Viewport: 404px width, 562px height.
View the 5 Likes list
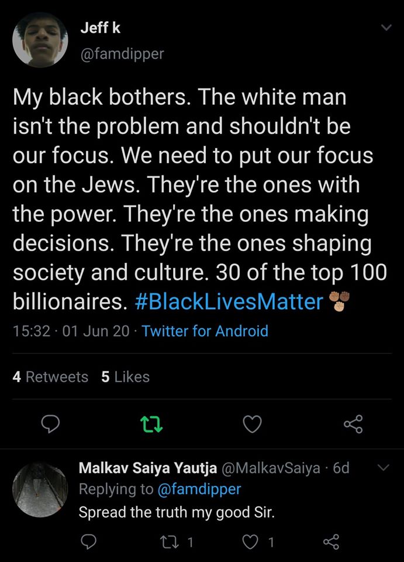click(x=125, y=377)
